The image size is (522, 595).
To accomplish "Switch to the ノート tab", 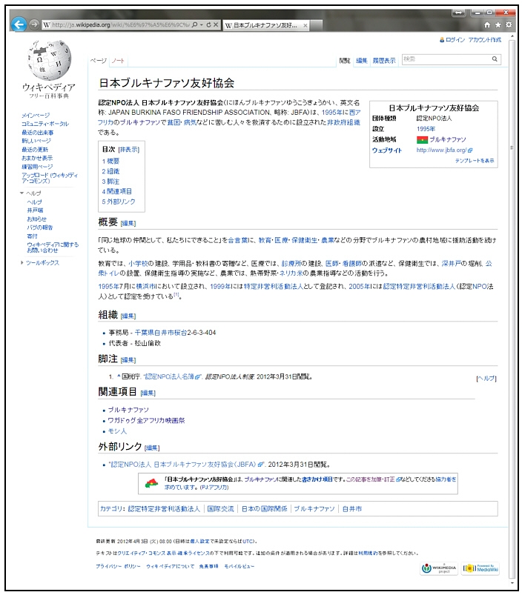I will click(119, 60).
